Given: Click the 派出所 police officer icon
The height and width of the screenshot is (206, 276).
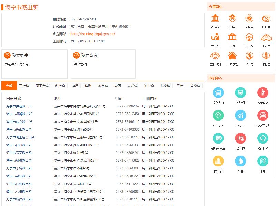Looking at the screenshot, I should 232,18.
